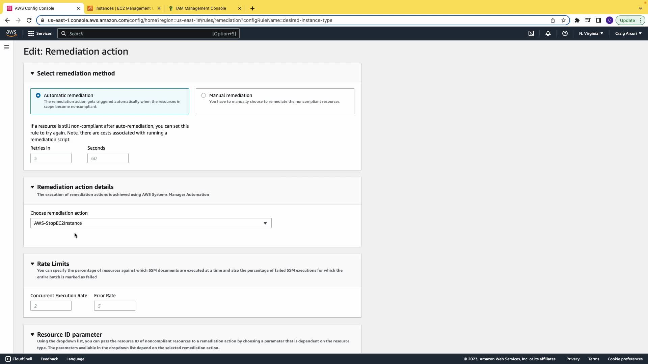This screenshot has width=648, height=364.
Task: Switch to the Instances EC2 Management tab
Action: [123, 8]
